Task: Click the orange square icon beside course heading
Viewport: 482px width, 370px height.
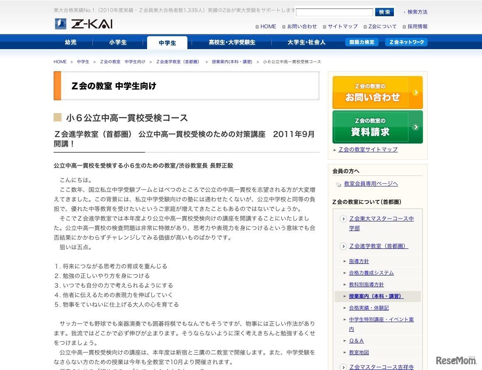Action: 57,117
